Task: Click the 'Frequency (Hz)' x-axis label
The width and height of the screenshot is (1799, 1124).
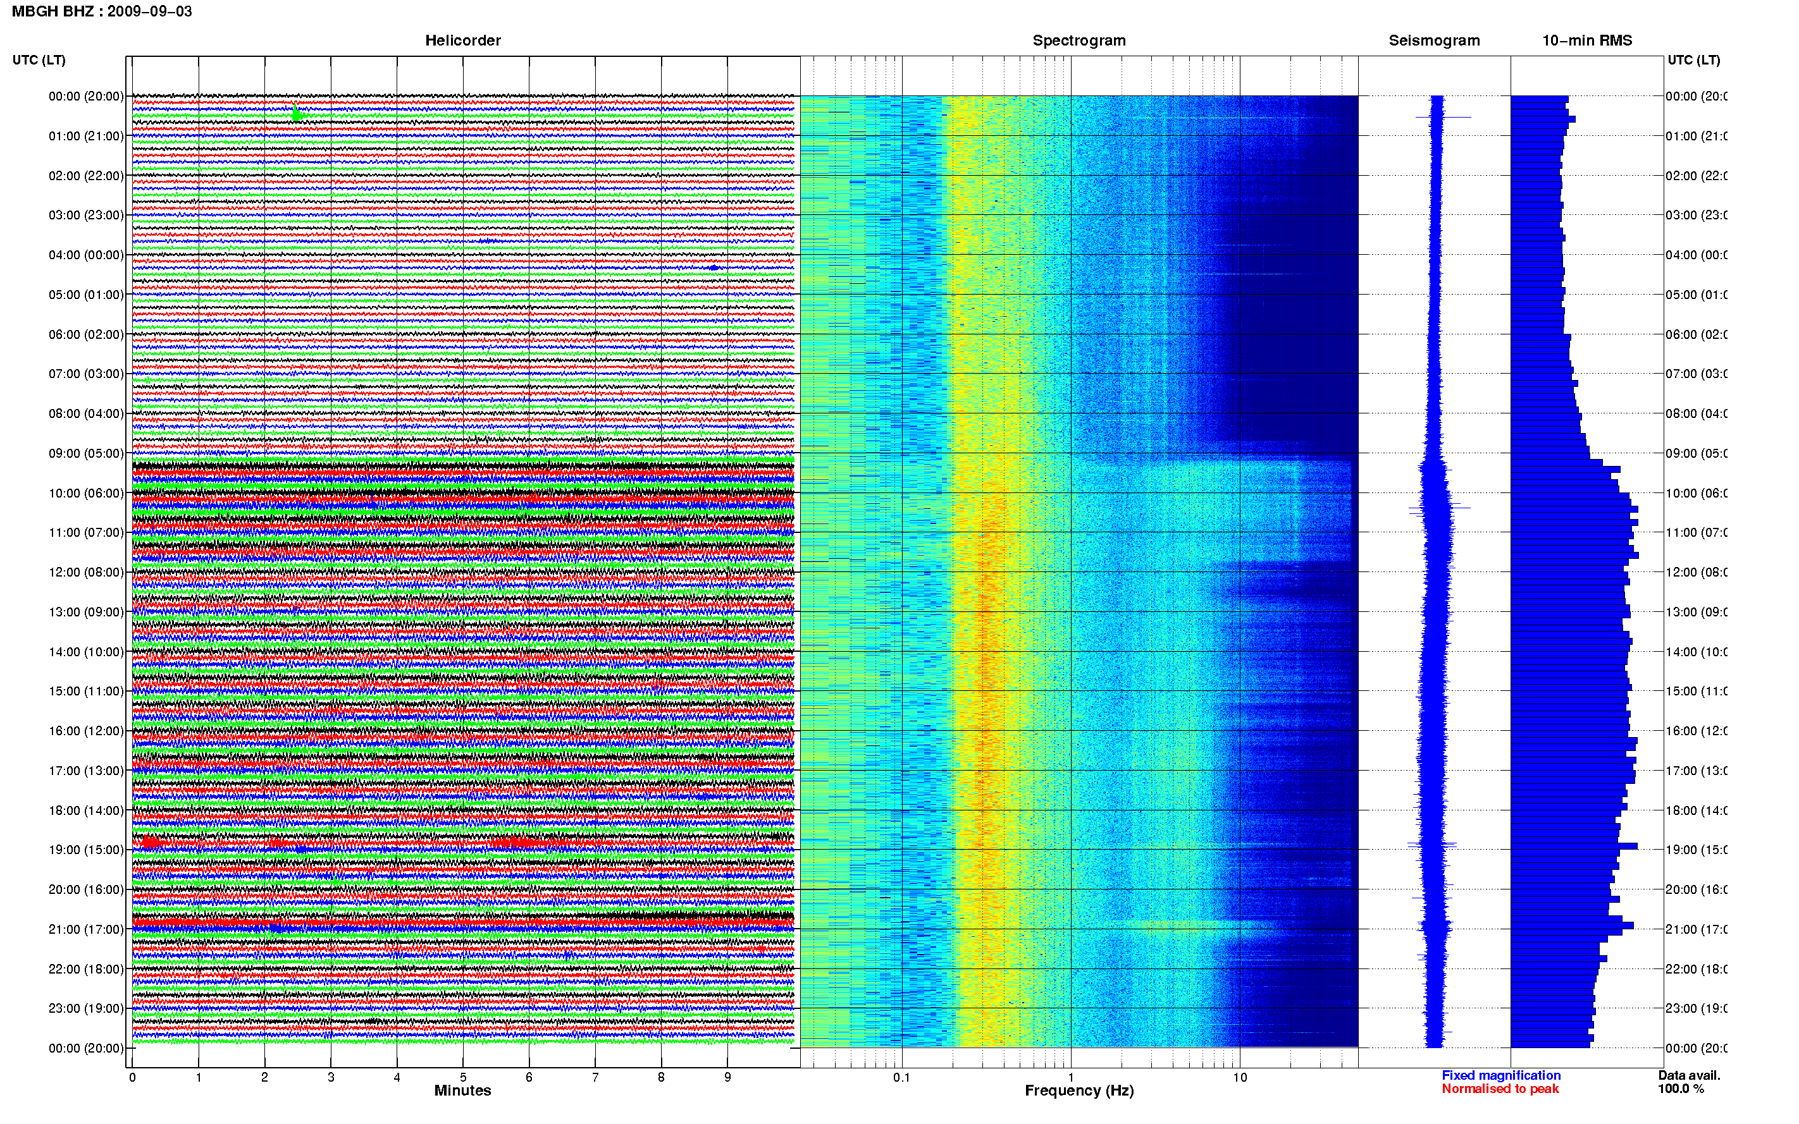Action: pyautogui.click(x=1079, y=1090)
